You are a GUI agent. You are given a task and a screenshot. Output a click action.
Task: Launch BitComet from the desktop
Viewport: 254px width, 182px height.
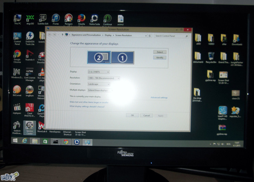[x=17, y=91]
